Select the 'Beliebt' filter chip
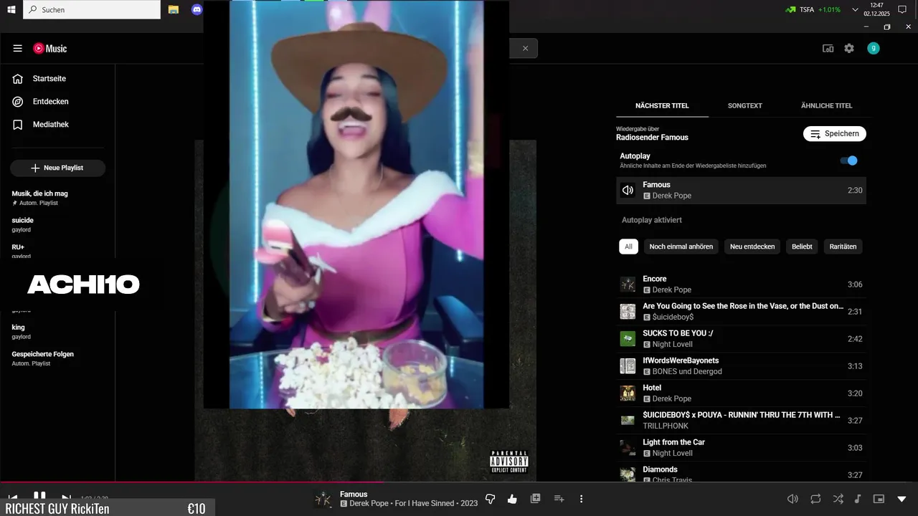 [802, 247]
